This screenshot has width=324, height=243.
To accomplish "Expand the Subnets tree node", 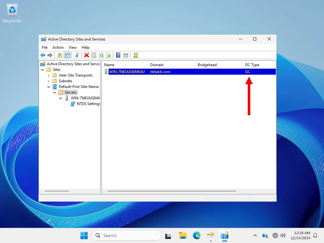I will click(x=48, y=81).
